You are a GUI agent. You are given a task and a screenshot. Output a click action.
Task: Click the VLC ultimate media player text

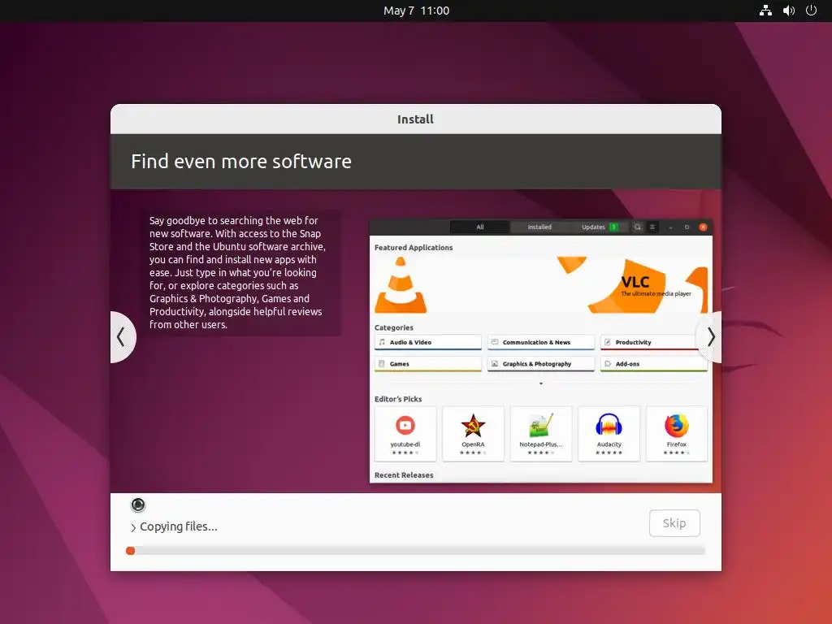click(656, 293)
